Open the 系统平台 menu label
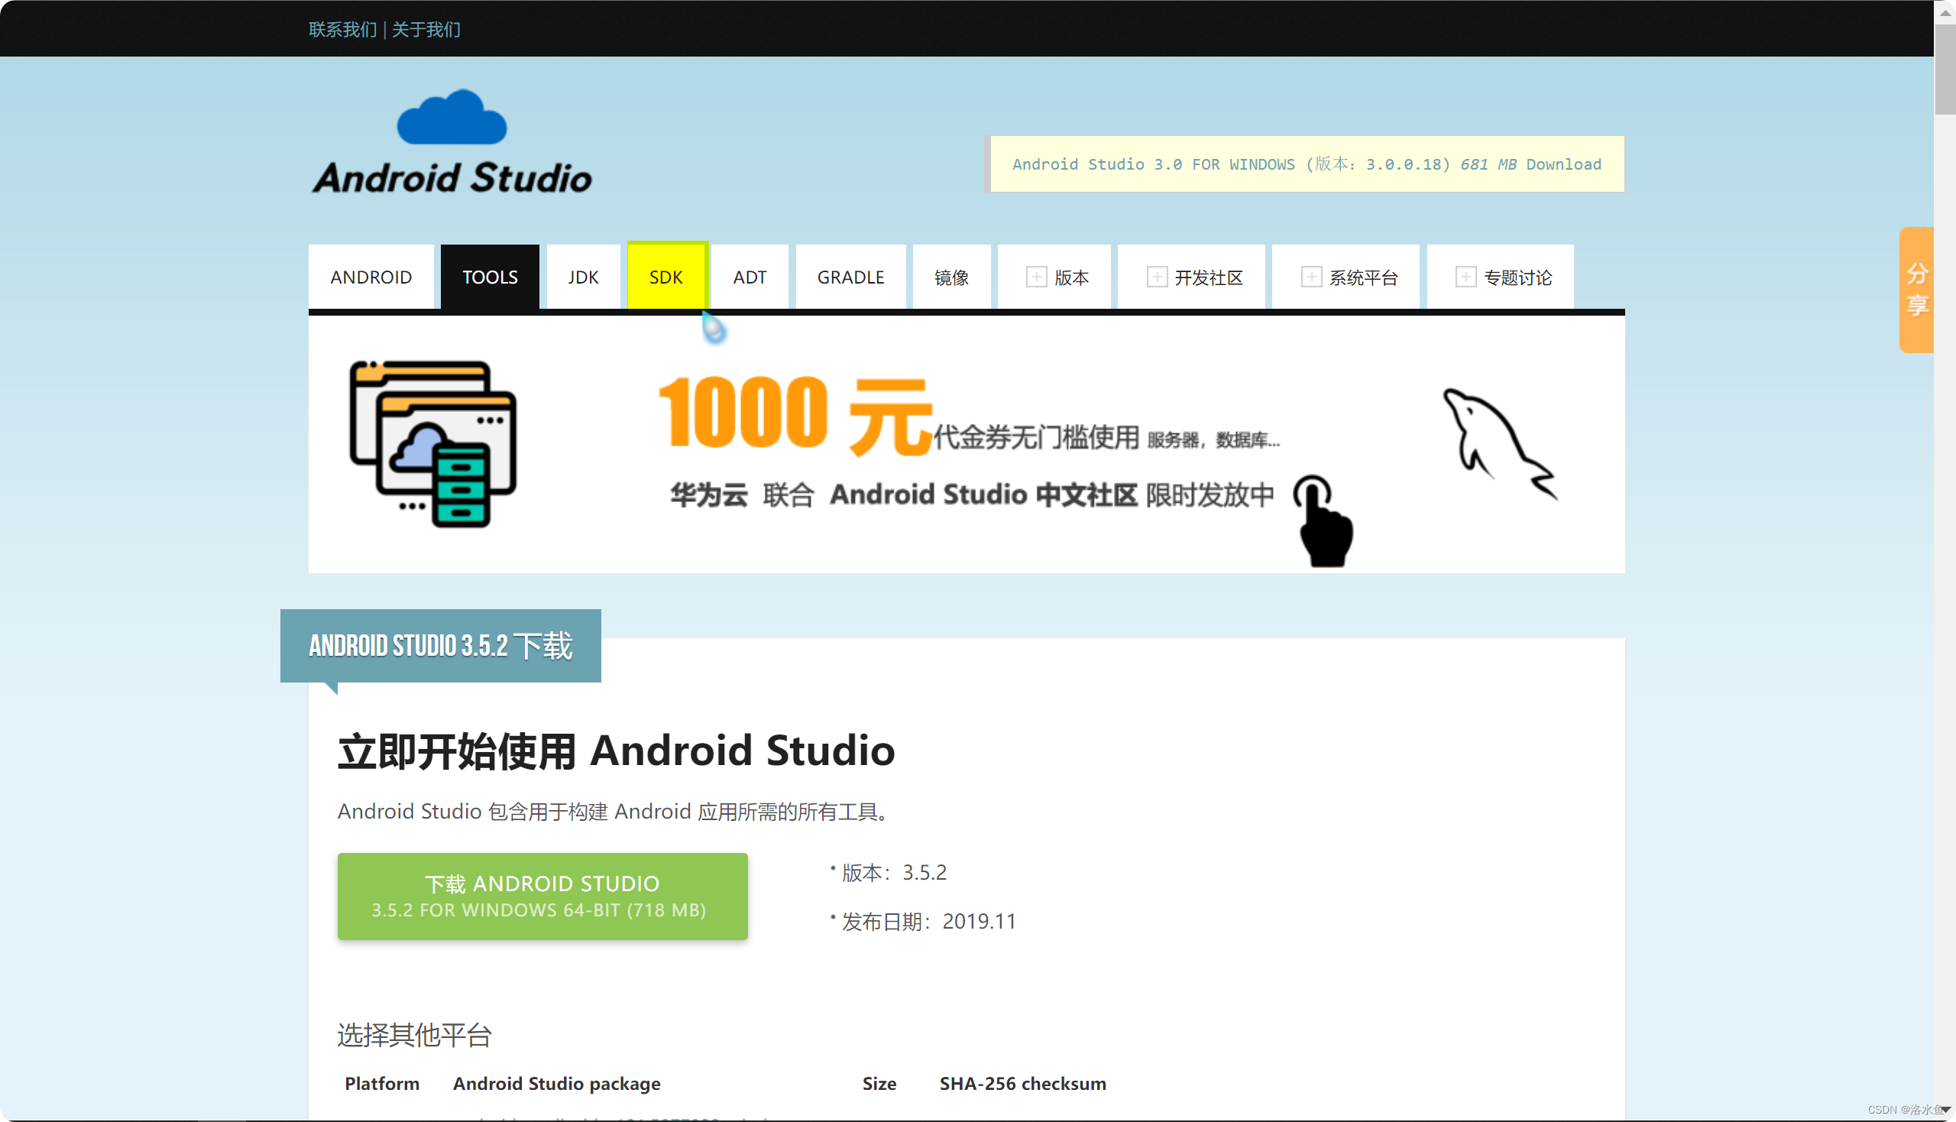This screenshot has height=1122, width=1956. pyautogui.click(x=1364, y=277)
